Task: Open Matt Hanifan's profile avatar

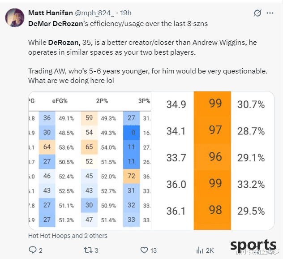Action: [15, 18]
